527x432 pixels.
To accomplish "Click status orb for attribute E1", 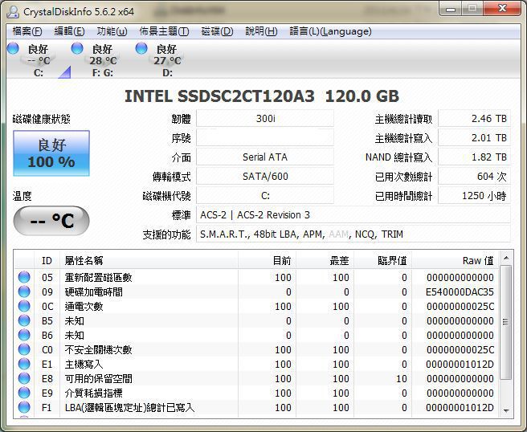I will [x=24, y=364].
